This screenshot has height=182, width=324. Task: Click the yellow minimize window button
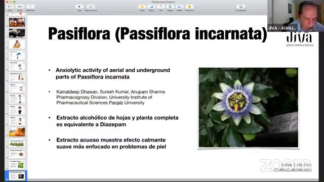coord(11,2)
